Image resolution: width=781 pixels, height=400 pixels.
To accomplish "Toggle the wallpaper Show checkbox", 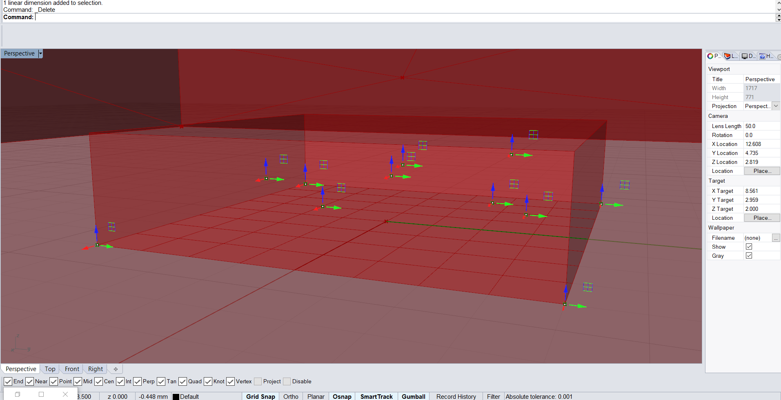I will (x=749, y=247).
